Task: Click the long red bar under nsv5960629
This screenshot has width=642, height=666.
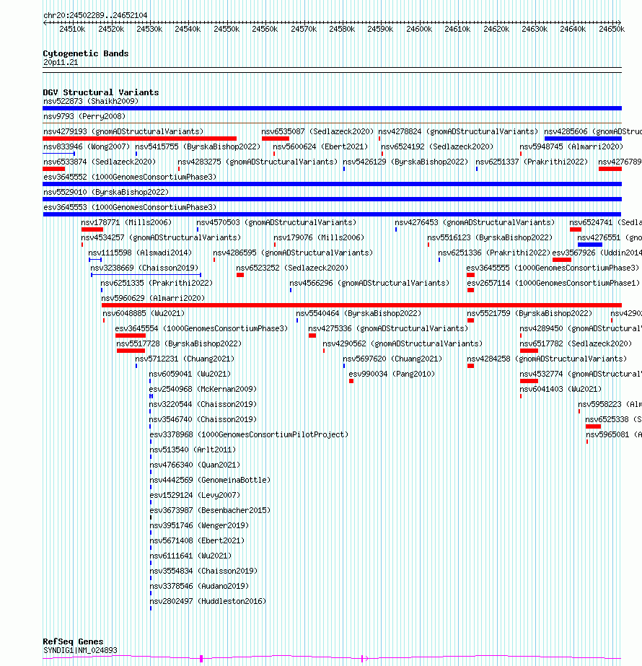Action: pos(362,305)
